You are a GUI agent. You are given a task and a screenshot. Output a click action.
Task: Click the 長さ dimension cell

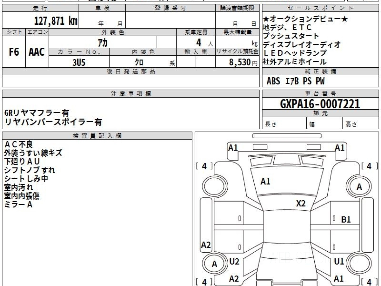[x=284, y=123]
